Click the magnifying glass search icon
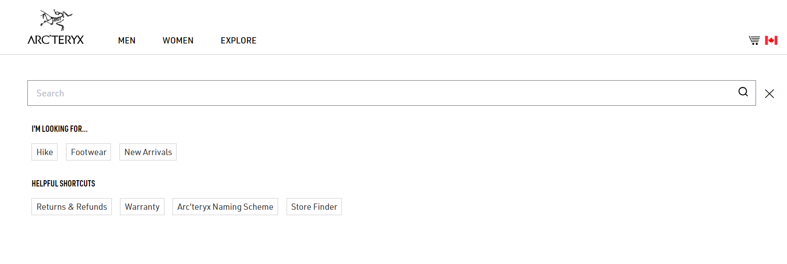787x264 pixels. [x=743, y=92]
